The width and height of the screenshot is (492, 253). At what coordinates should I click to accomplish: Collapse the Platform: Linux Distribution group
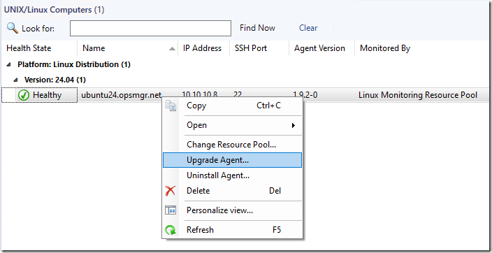point(9,65)
